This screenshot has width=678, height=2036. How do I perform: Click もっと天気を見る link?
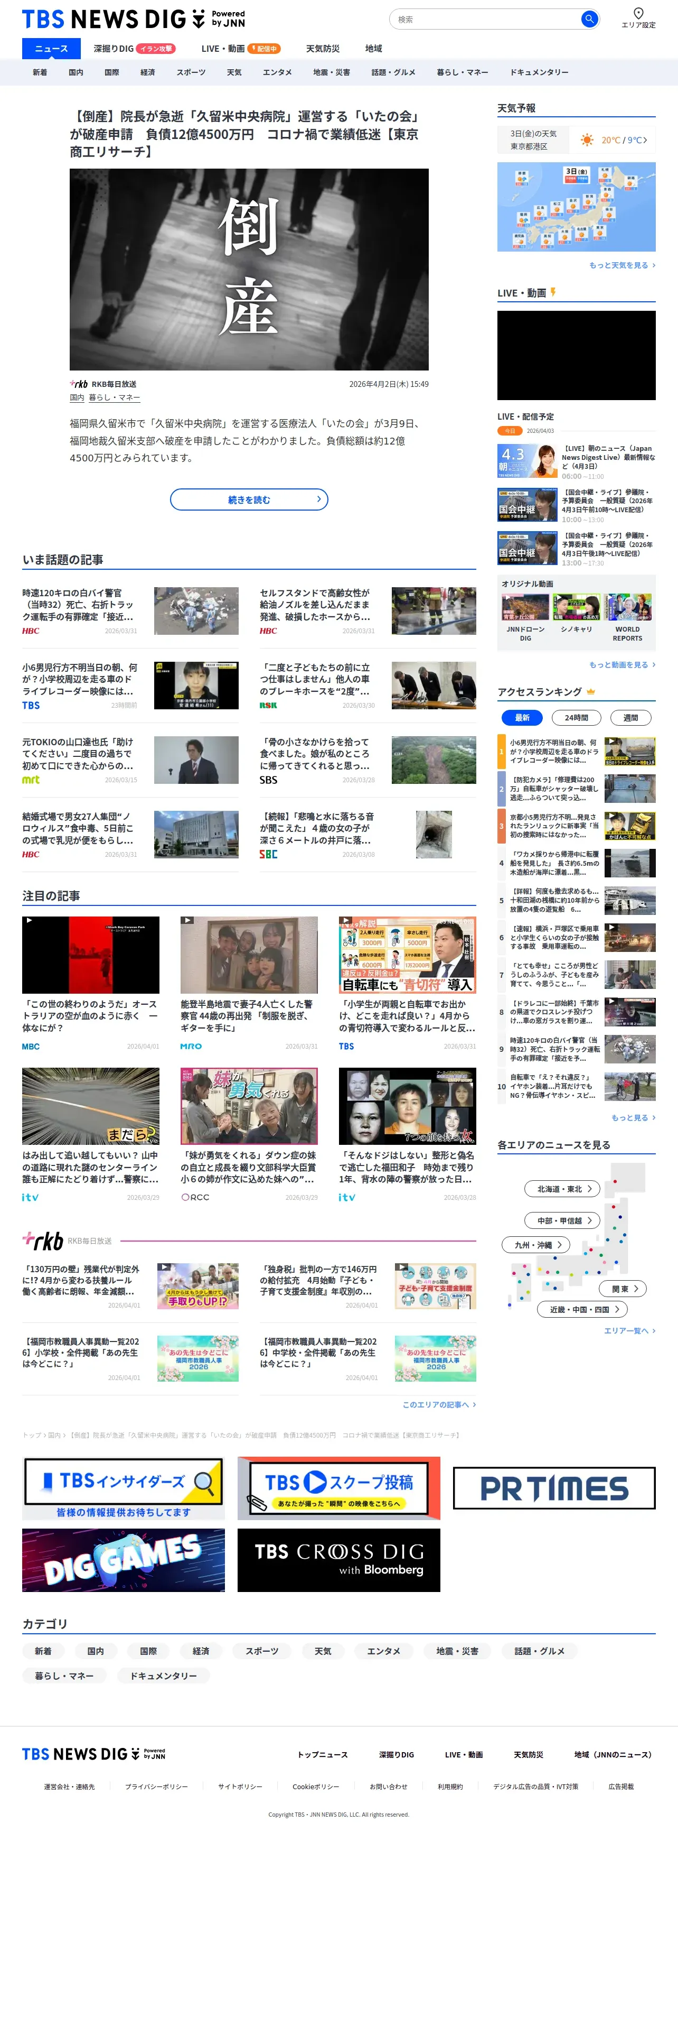coord(622,265)
